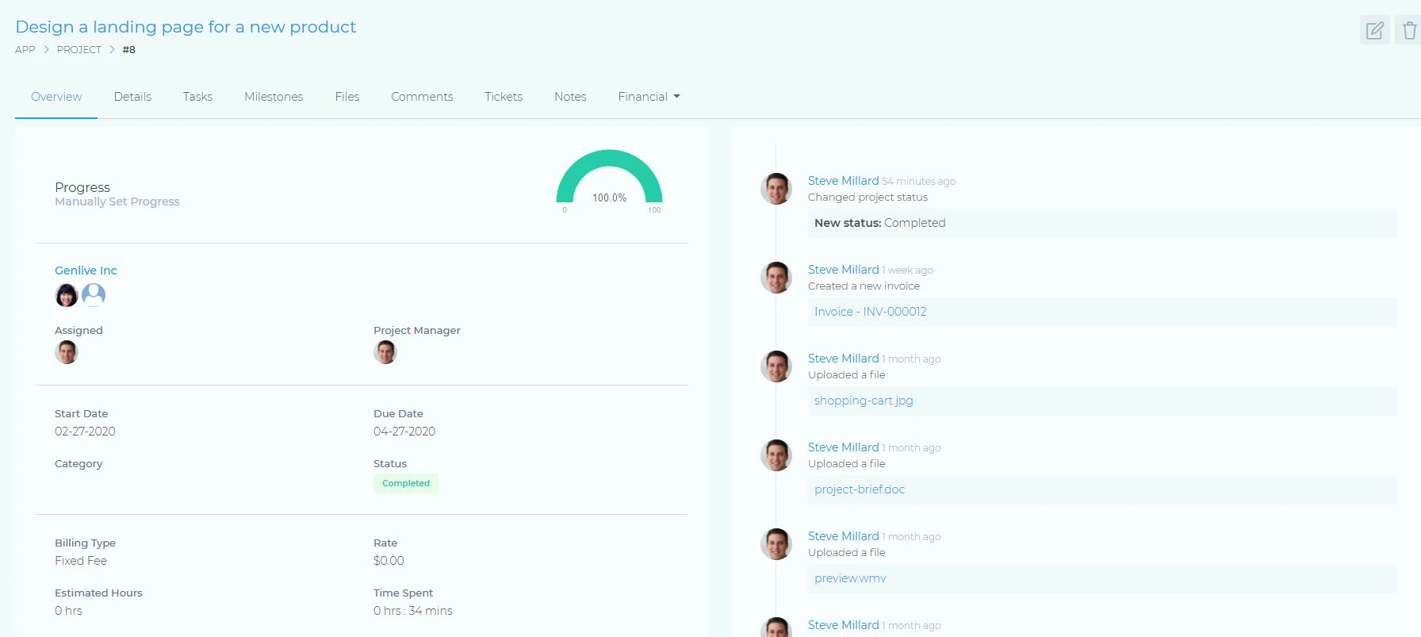Open Invoice - INV-000012 link

pos(870,312)
